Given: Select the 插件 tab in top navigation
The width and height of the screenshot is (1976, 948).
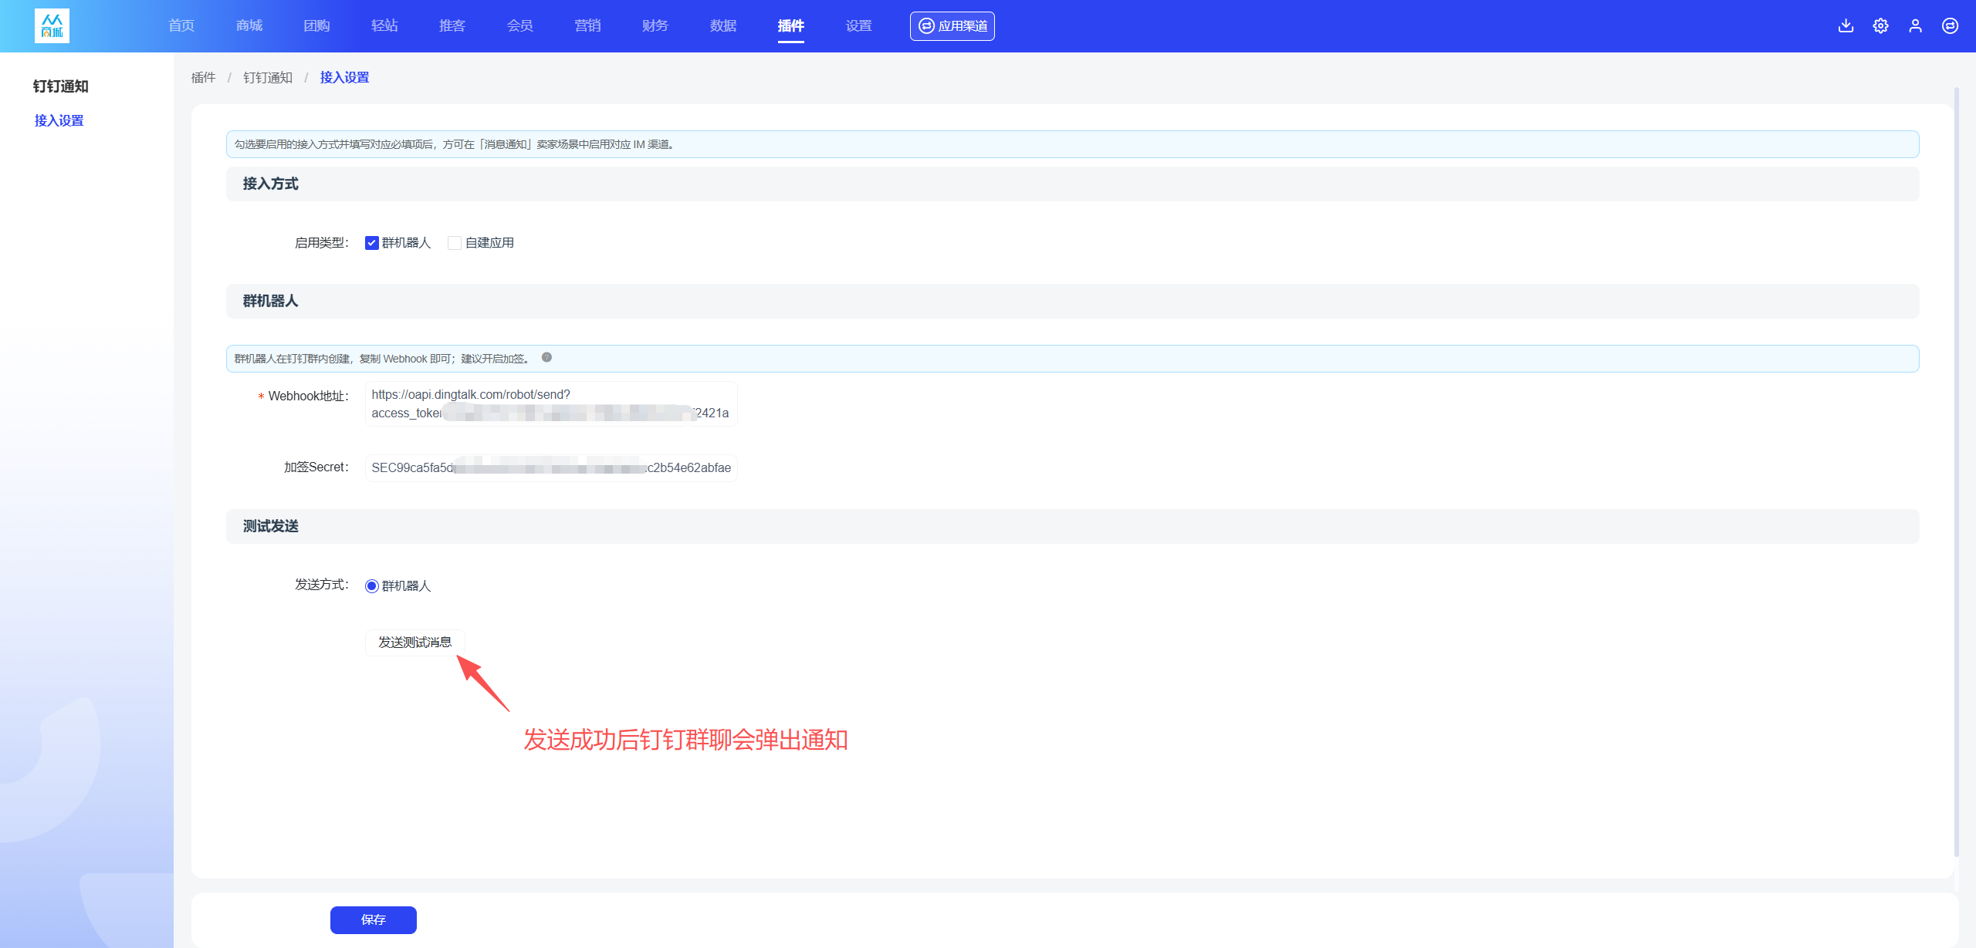Looking at the screenshot, I should [790, 25].
